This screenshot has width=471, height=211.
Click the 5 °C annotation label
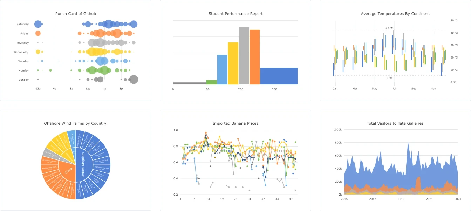pyautogui.click(x=389, y=78)
